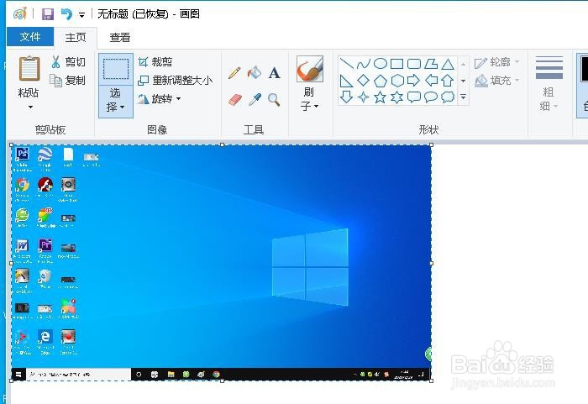Open the 文件 menu tab
This screenshot has height=404, width=588.
[30, 37]
